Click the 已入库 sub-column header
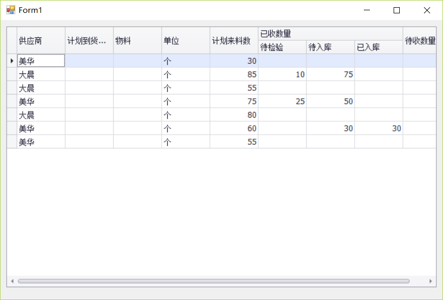The height and width of the screenshot is (300, 443). (379, 47)
